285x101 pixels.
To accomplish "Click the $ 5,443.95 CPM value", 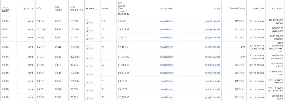I will [124, 73].
